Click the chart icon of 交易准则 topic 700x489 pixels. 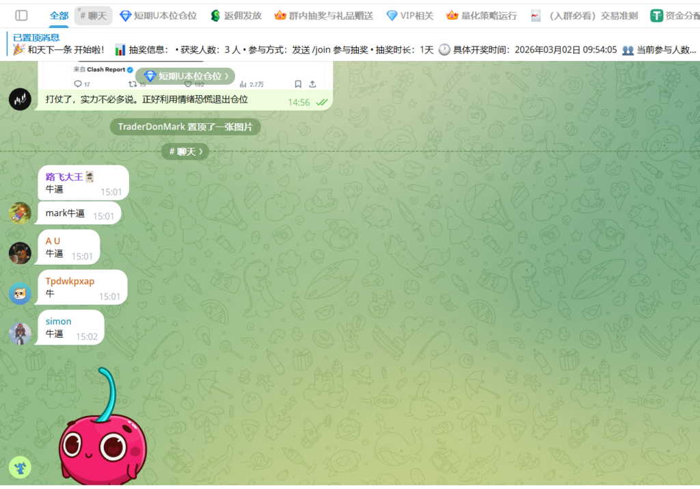tap(536, 15)
